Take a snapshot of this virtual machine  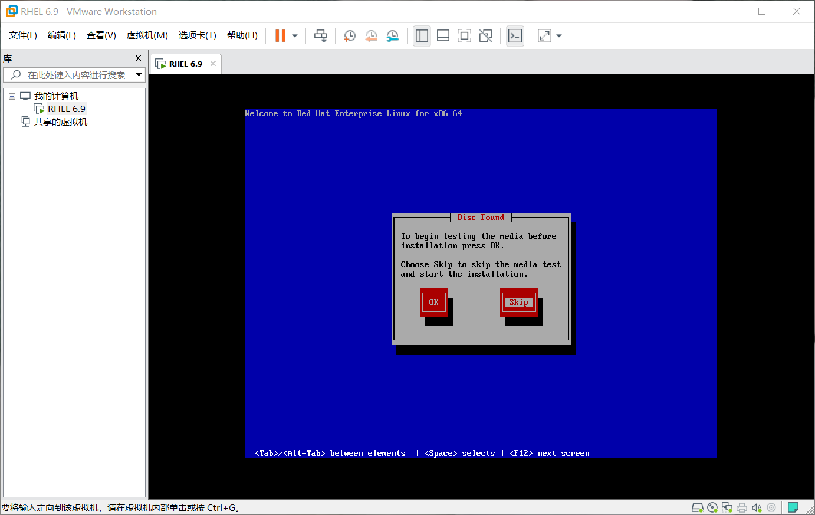[350, 36]
